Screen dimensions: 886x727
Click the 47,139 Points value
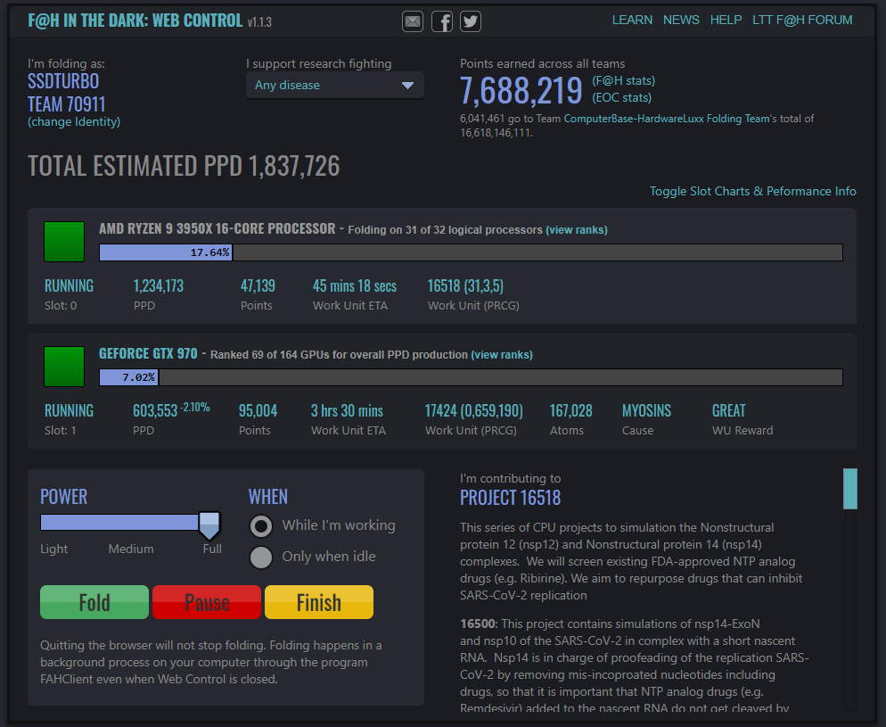258,286
